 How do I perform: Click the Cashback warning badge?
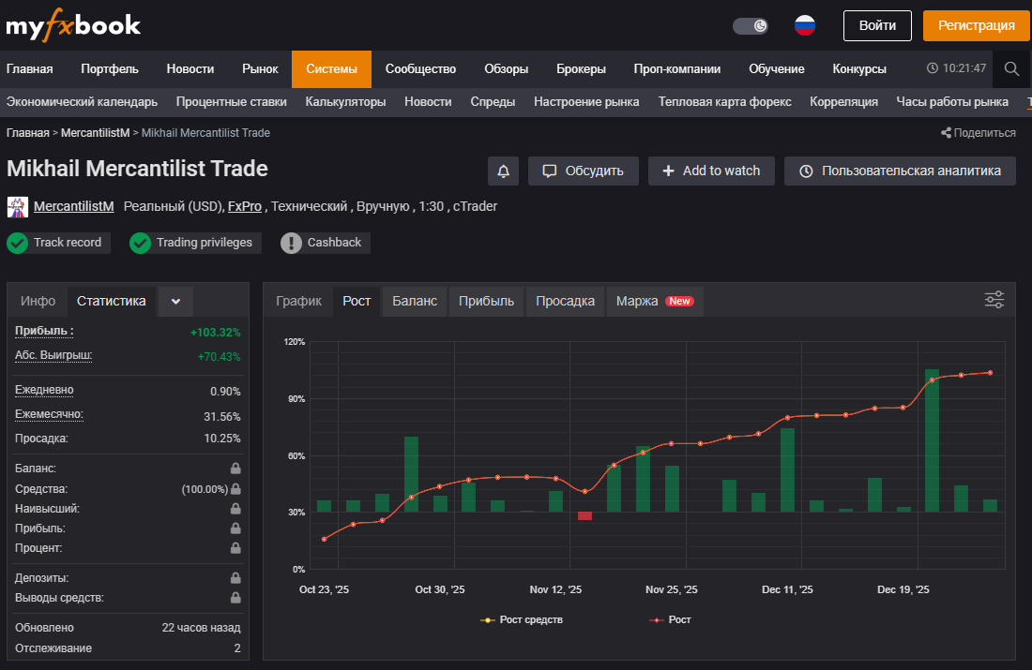pos(325,243)
